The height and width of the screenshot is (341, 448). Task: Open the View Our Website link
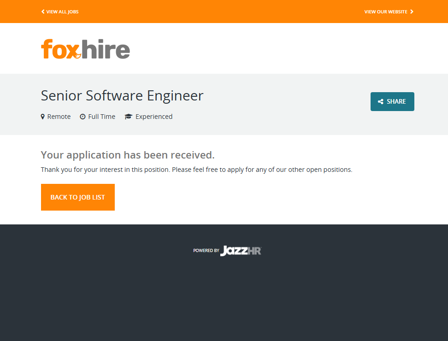386,12
